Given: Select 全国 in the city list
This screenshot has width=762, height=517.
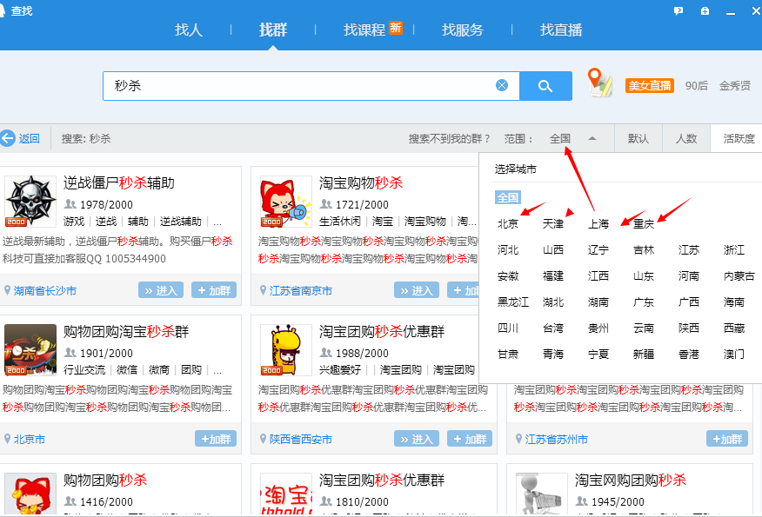Looking at the screenshot, I should pyautogui.click(x=508, y=197).
